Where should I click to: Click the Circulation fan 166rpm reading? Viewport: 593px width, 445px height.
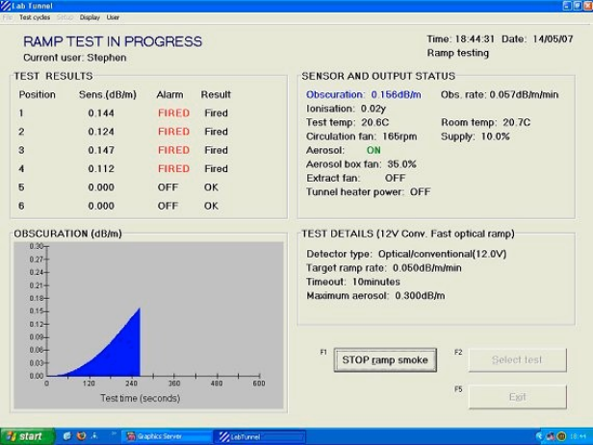362,136
